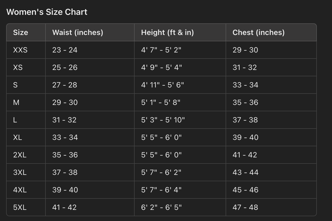Select chest value 39 - 40
Viewport: 332px width, 221px height.
[245, 138]
